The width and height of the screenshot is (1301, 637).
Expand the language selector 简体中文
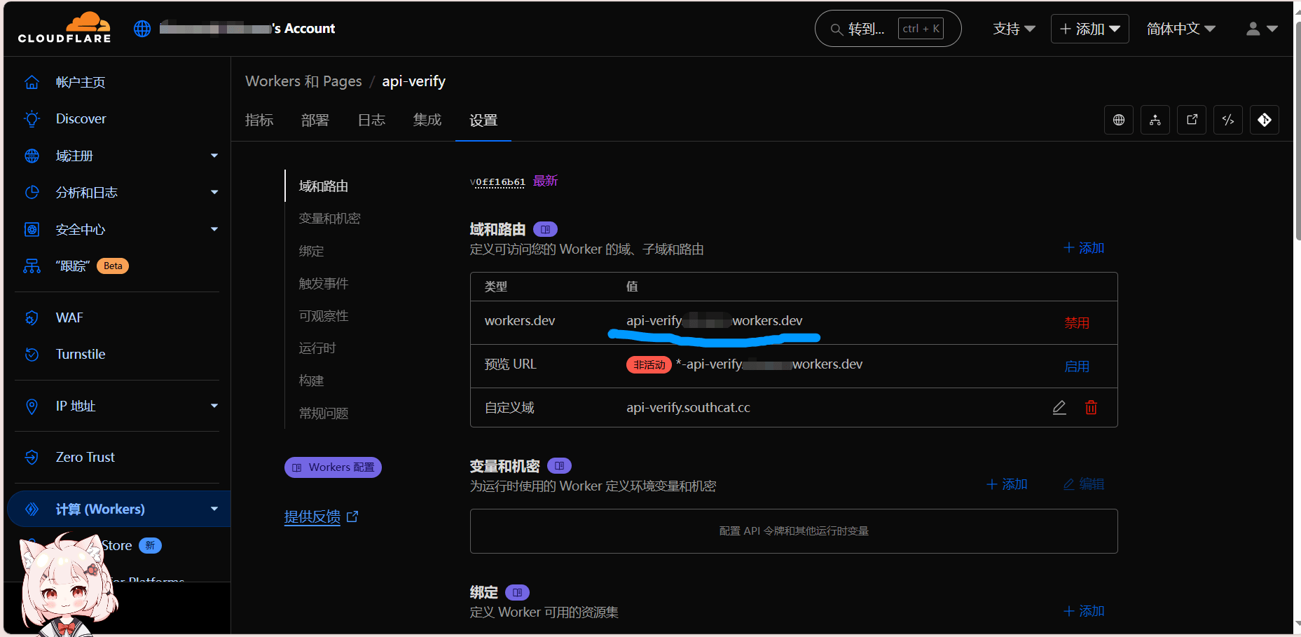pyautogui.click(x=1180, y=29)
